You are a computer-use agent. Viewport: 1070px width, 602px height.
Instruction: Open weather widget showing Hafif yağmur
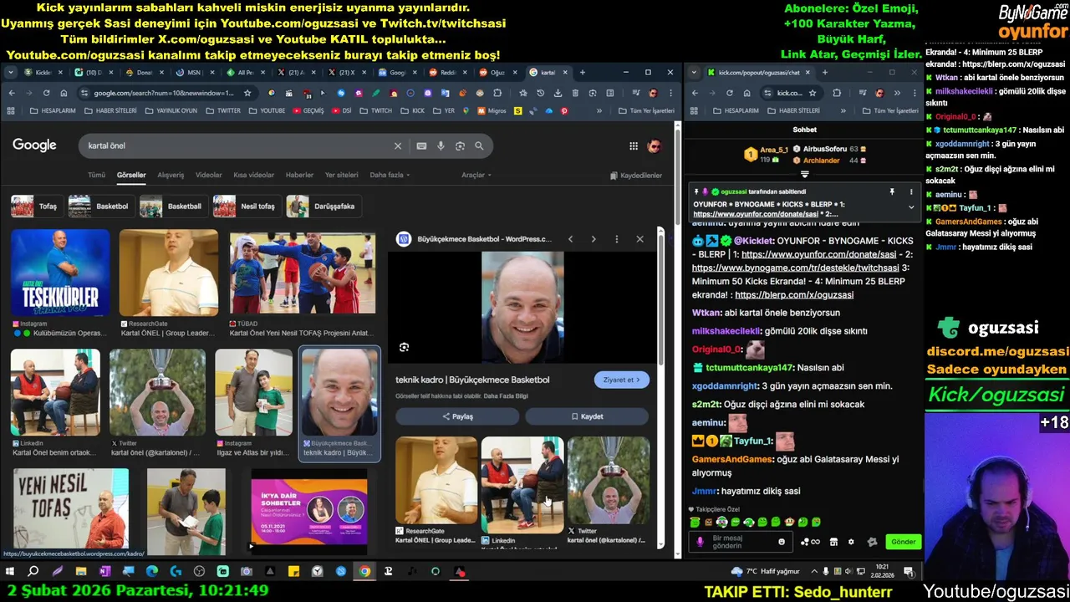[765, 572]
